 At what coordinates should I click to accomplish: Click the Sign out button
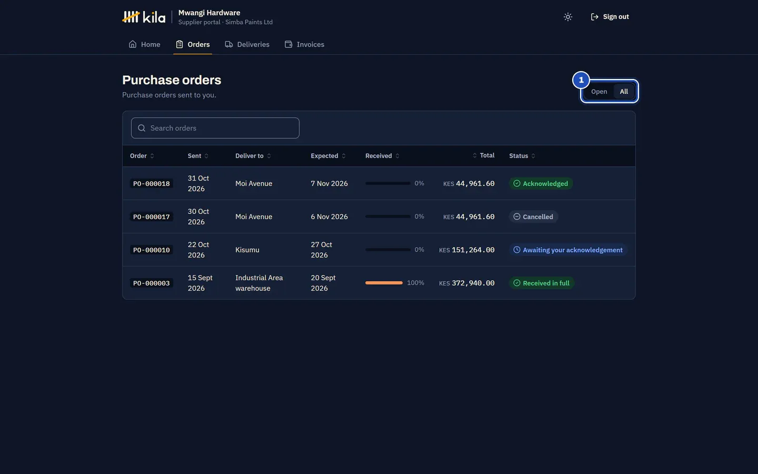pyautogui.click(x=610, y=17)
